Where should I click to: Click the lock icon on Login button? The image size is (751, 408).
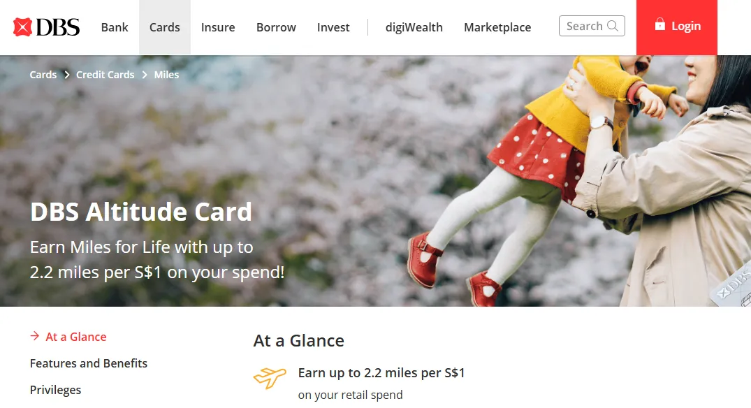click(x=660, y=24)
